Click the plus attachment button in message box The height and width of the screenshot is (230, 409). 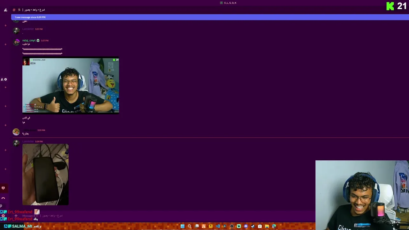[x=16, y=216]
